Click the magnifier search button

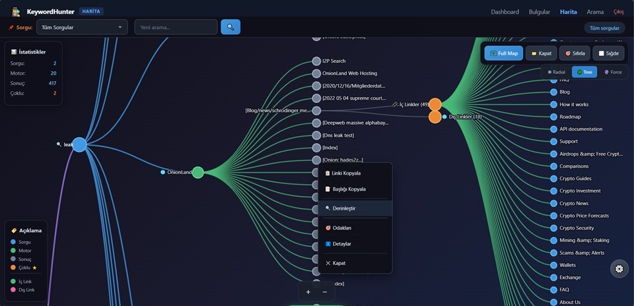coord(230,27)
